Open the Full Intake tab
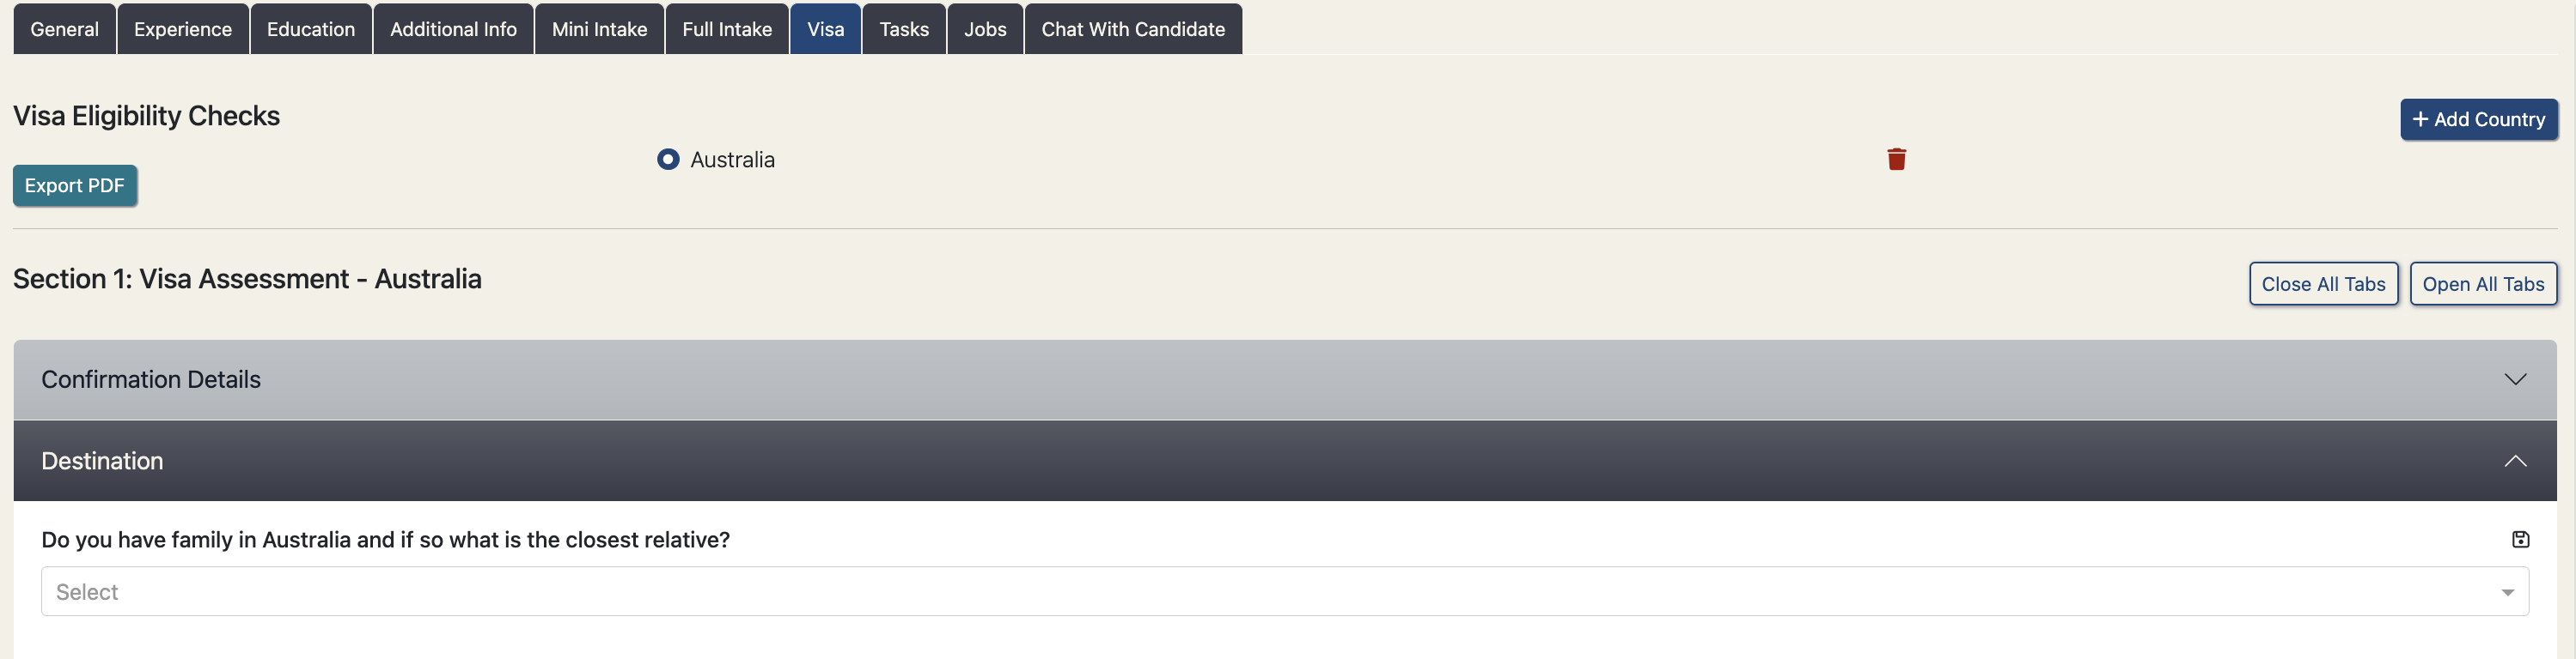Image resolution: width=2576 pixels, height=659 pixels. pyautogui.click(x=727, y=29)
